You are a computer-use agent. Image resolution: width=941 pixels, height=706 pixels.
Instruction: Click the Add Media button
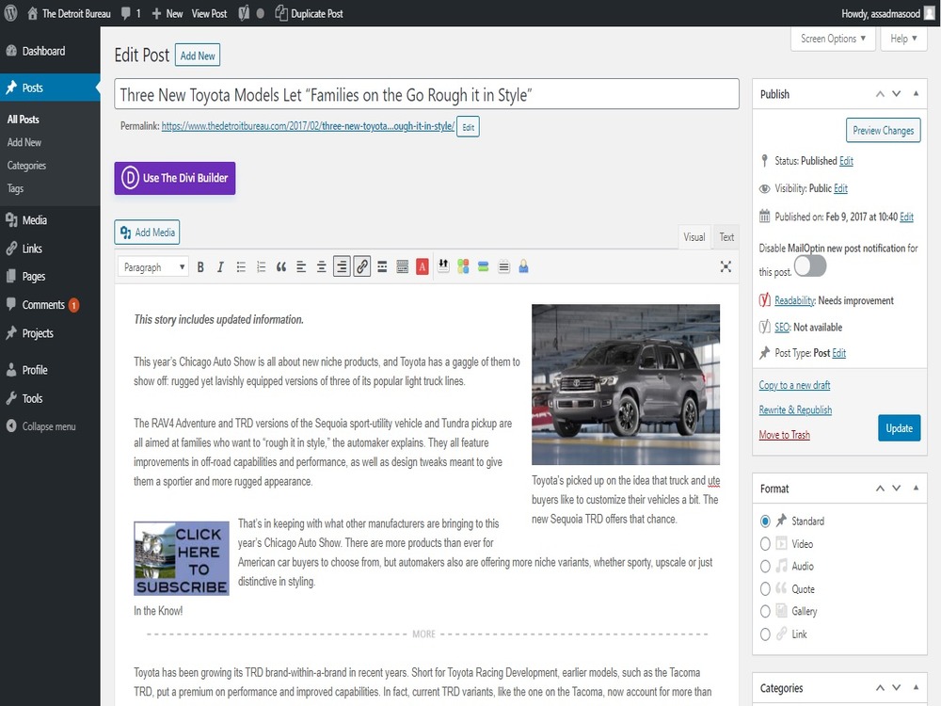click(147, 233)
